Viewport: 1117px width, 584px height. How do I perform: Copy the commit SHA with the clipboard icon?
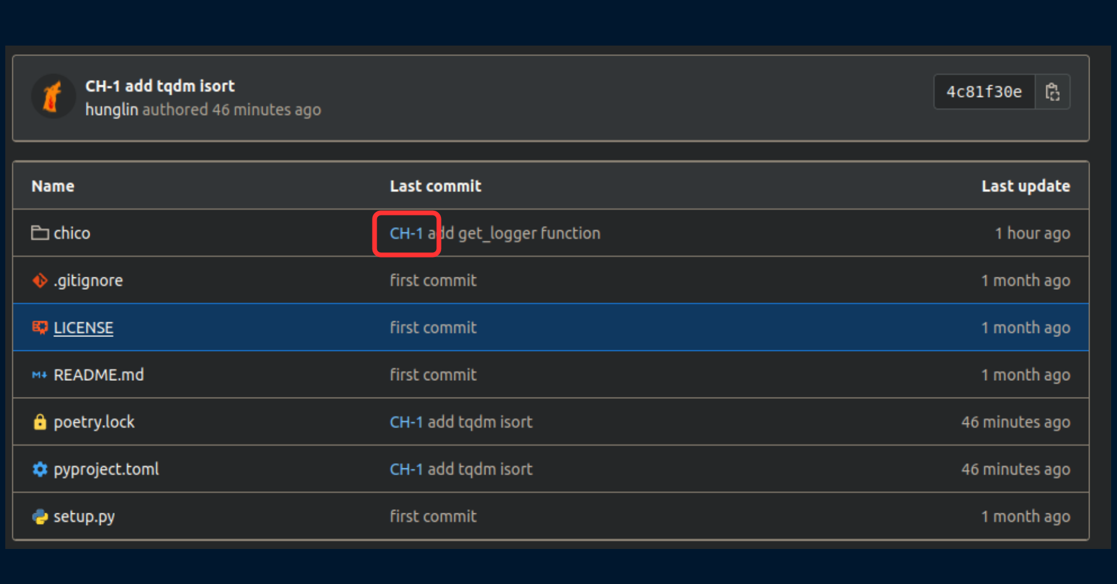click(x=1053, y=92)
